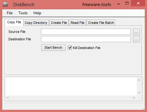Open the Tools menu
The width and height of the screenshot is (147, 112).
23,13
